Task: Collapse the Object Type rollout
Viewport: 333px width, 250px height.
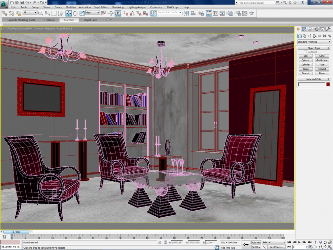Action: tap(314, 48)
